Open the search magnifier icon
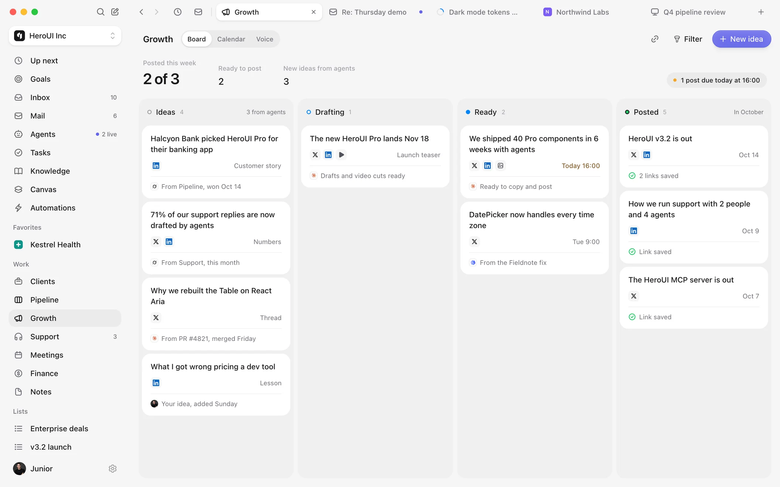The image size is (780, 487). coord(100,12)
